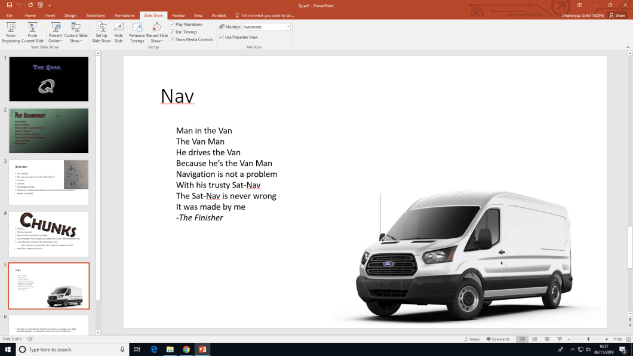Open Action Center notifications

[623, 349]
